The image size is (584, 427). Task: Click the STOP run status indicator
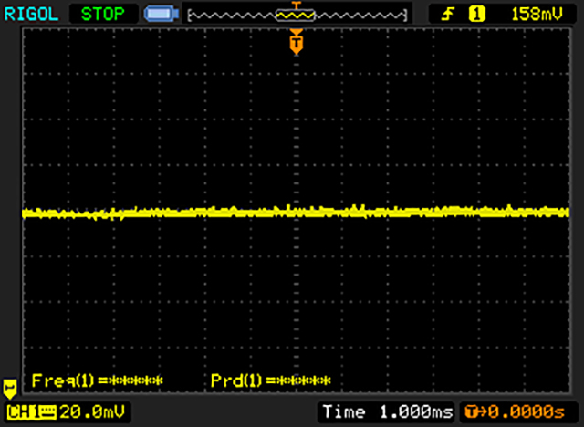pyautogui.click(x=103, y=15)
